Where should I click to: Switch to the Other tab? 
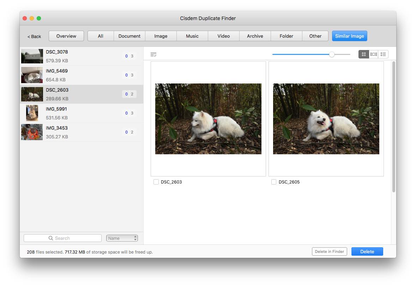315,36
